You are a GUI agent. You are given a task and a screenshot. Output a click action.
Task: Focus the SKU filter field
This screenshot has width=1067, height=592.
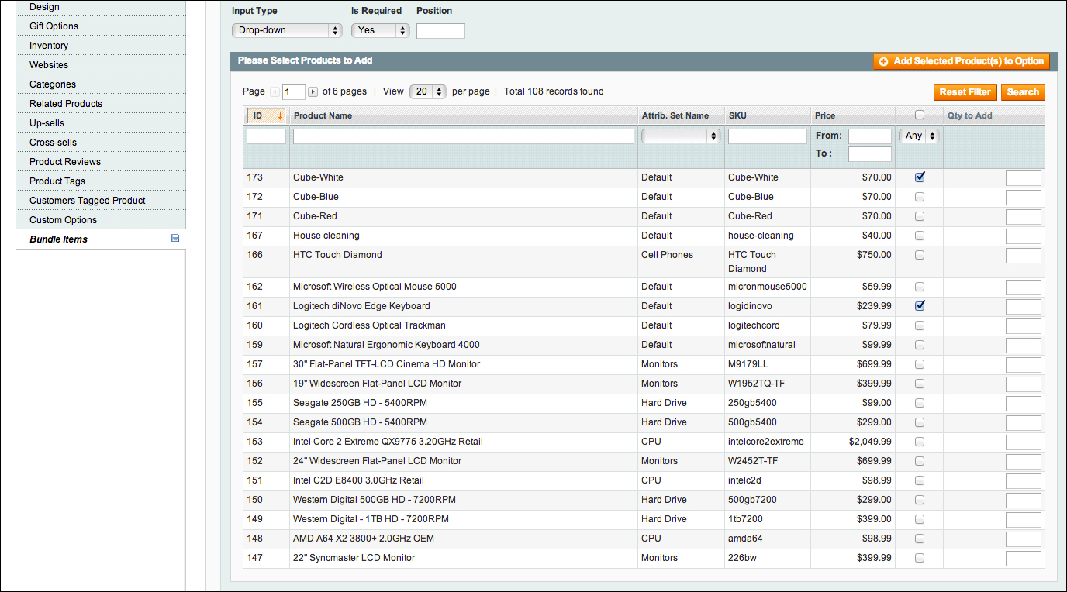(x=768, y=136)
